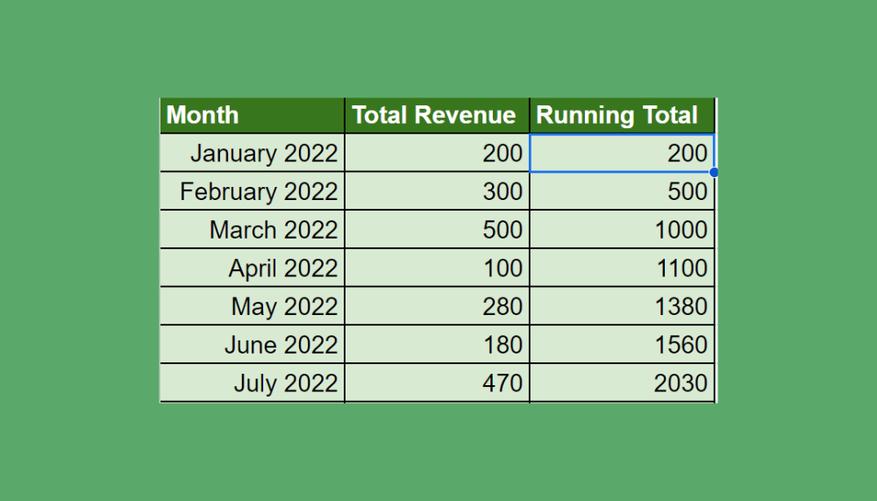Click running total cell showing 1380
Screen dimensions: 877x501
click(x=622, y=307)
